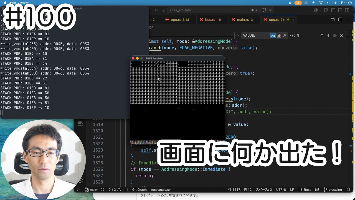This screenshot has height=200, width=355.
Task: Click the AddressingMode::Immediate code text
Action: tap(194, 169)
